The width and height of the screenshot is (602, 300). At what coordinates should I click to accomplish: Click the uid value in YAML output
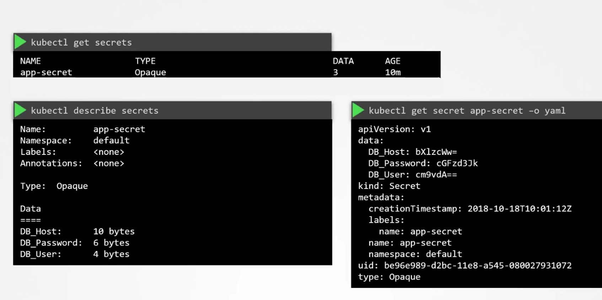[x=478, y=266]
